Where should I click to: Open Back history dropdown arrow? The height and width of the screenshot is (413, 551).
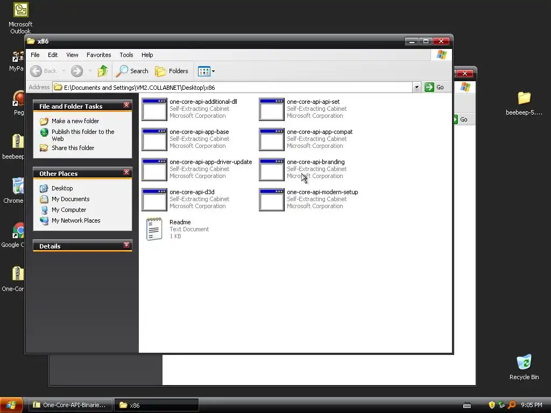63,71
